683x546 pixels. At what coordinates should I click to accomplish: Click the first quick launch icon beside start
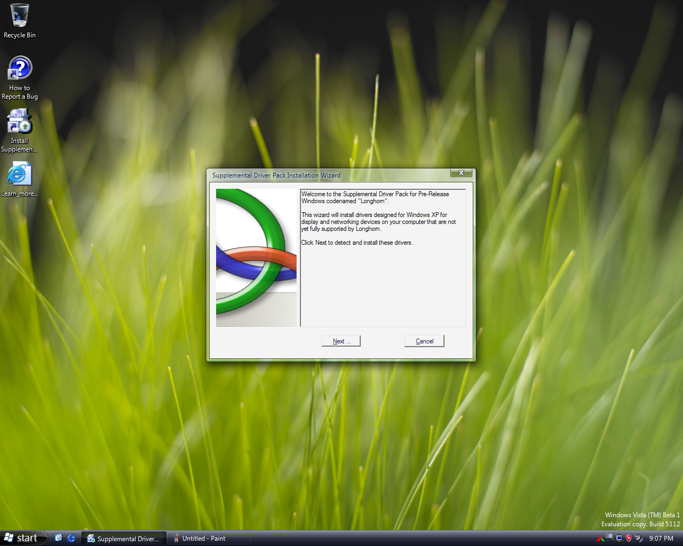tap(59, 538)
